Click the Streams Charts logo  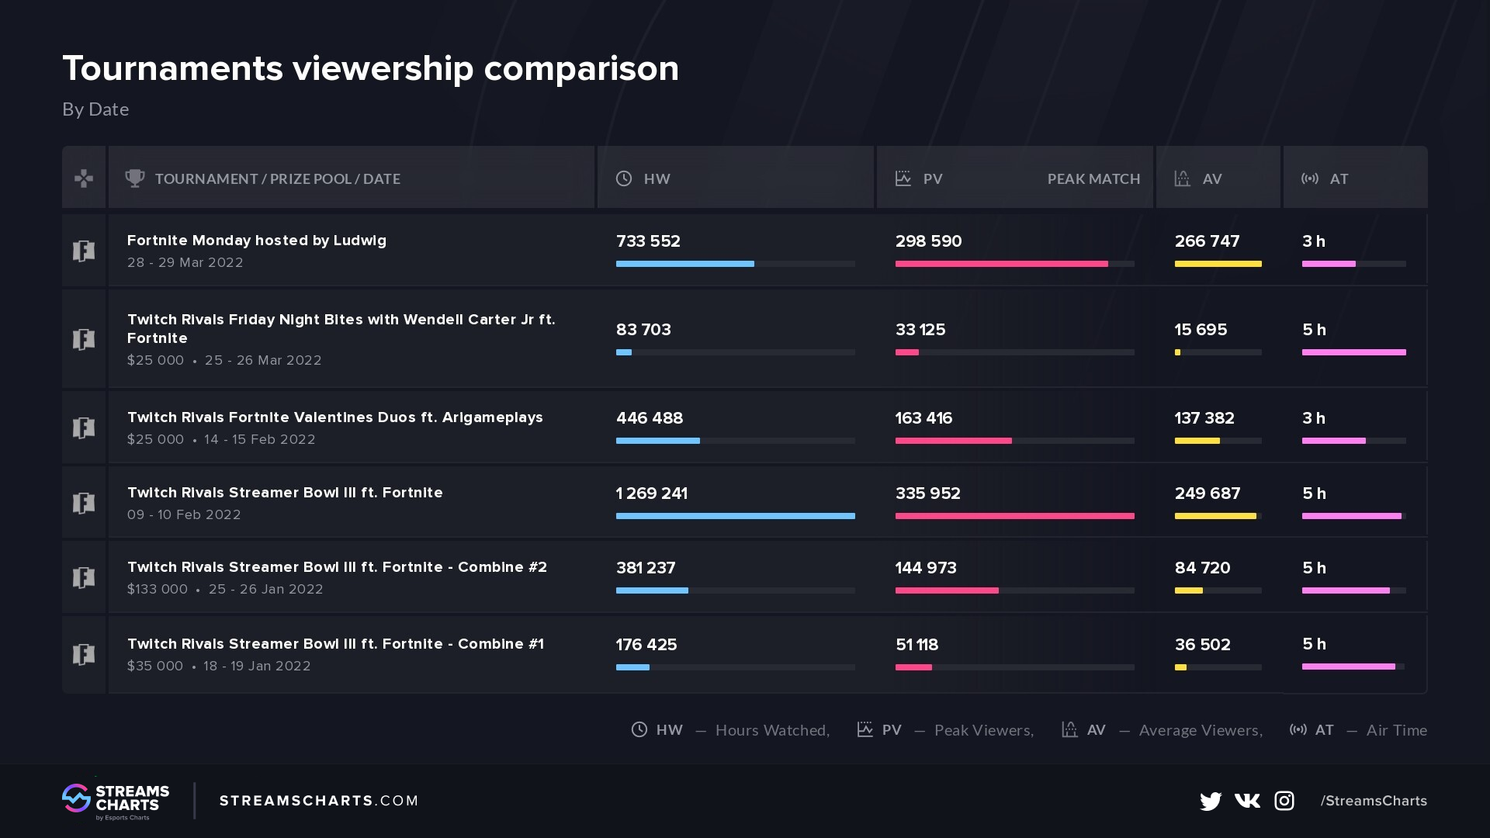116,801
